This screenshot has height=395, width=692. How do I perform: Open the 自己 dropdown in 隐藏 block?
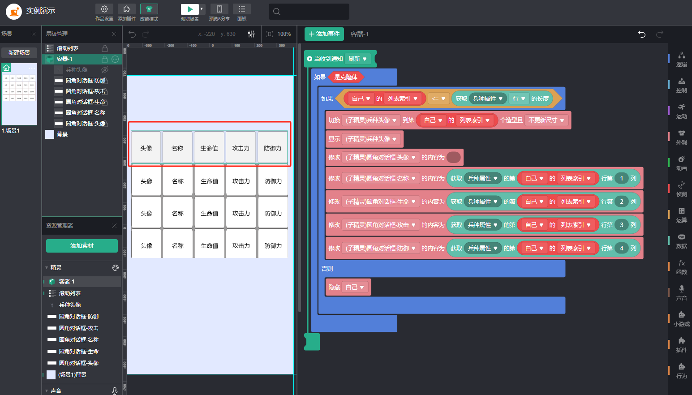355,288
